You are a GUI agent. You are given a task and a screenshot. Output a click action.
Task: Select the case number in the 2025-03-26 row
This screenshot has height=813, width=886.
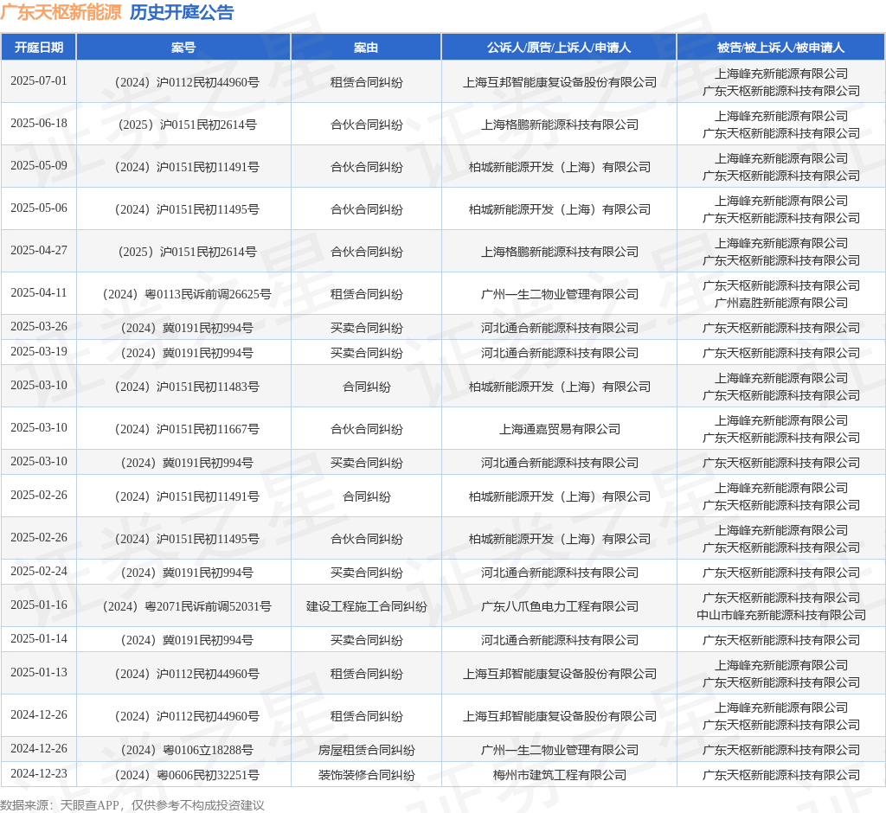[x=187, y=329]
